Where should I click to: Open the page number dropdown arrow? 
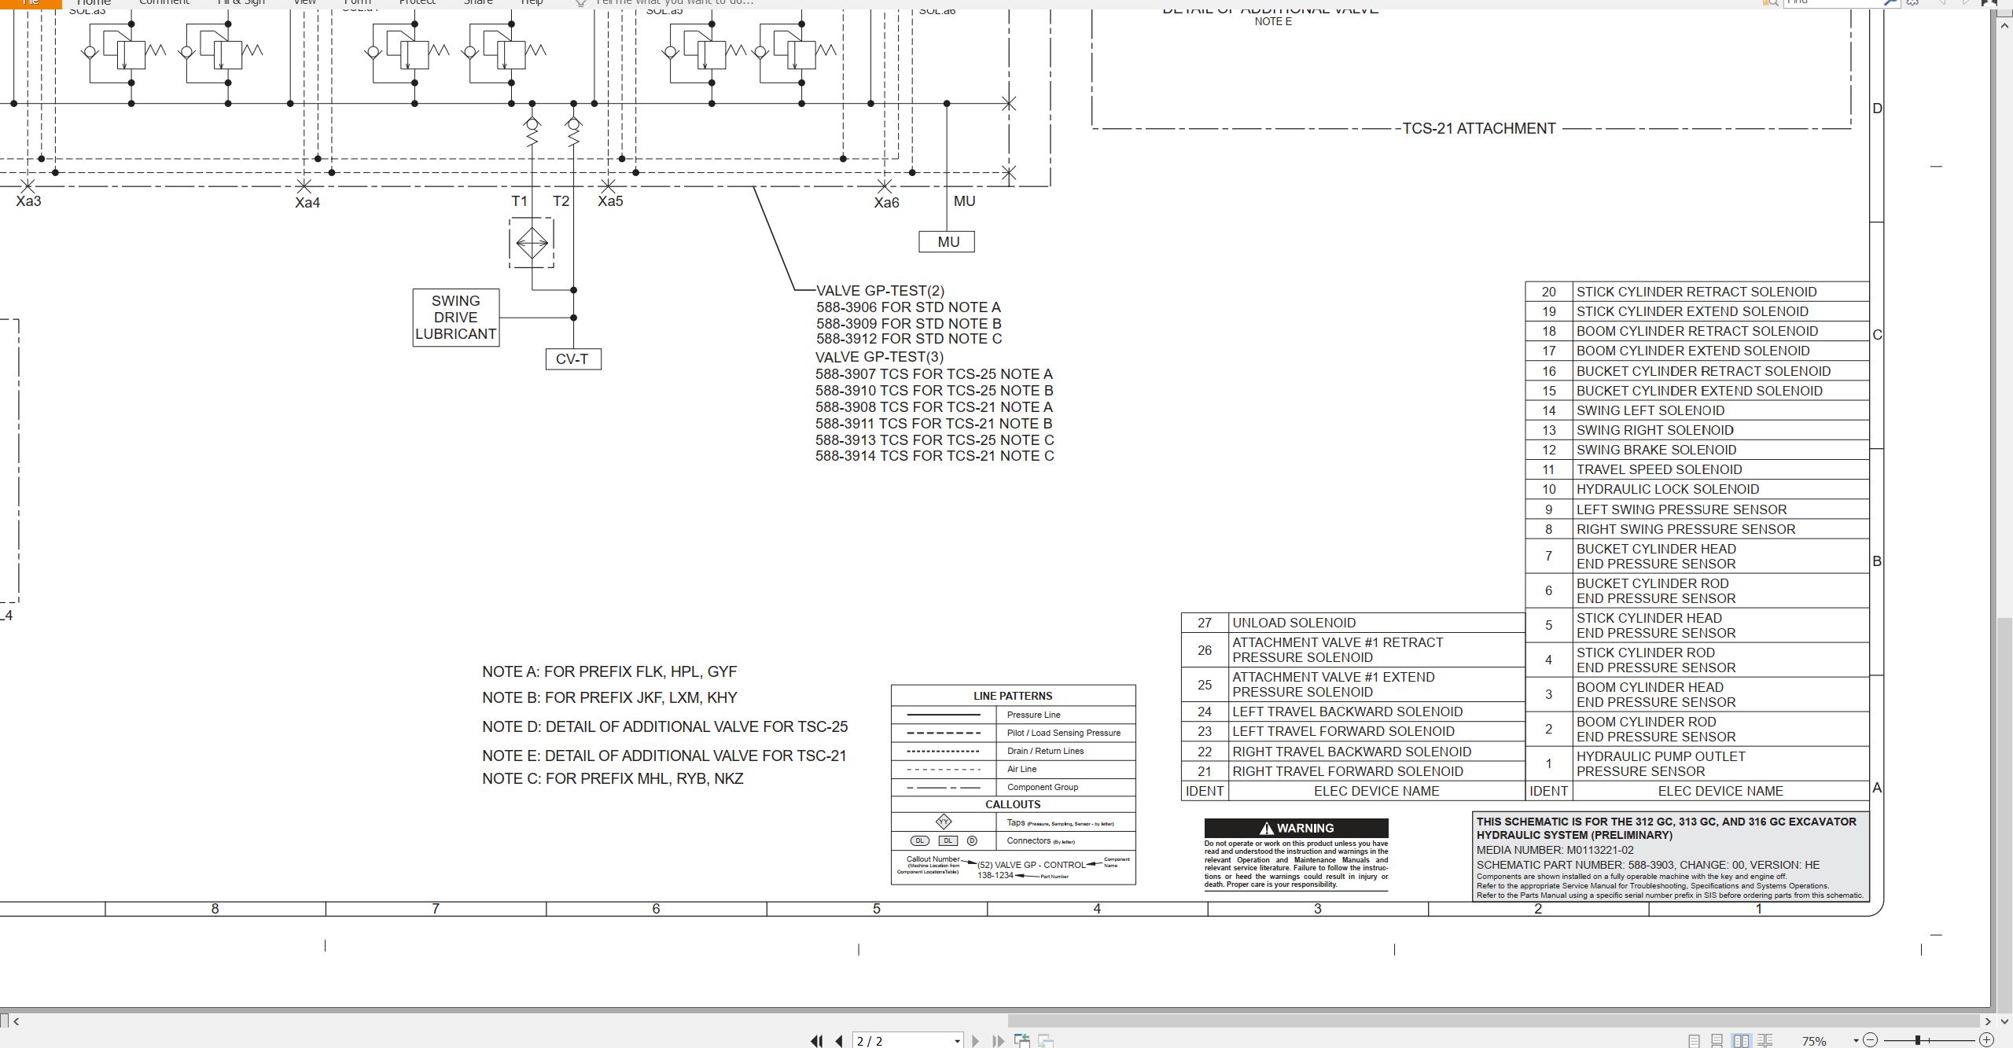click(x=957, y=1041)
